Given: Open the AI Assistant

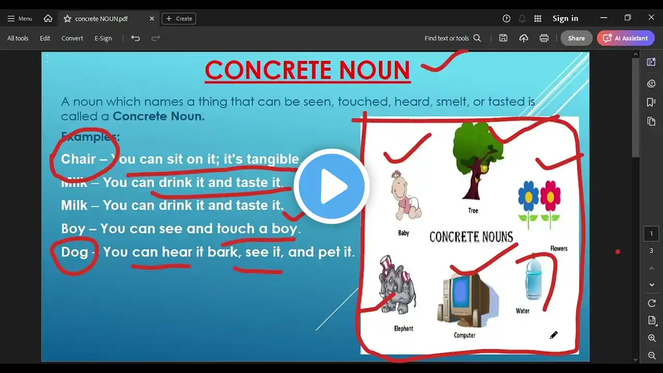Looking at the screenshot, I should (x=626, y=38).
